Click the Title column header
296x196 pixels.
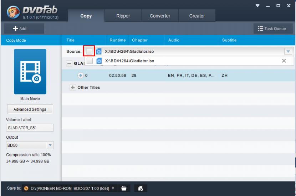(x=70, y=40)
